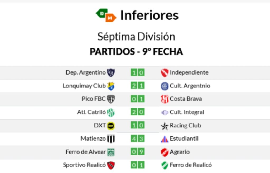Click the Lonquimay Club crest
This screenshot has height=173, width=270.
click(111, 86)
